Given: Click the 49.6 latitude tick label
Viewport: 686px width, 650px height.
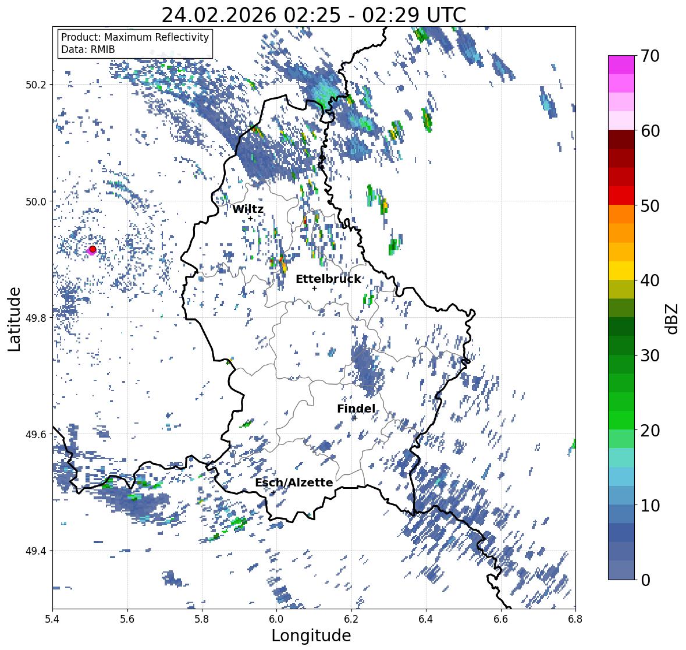Looking at the screenshot, I should click(x=37, y=434).
